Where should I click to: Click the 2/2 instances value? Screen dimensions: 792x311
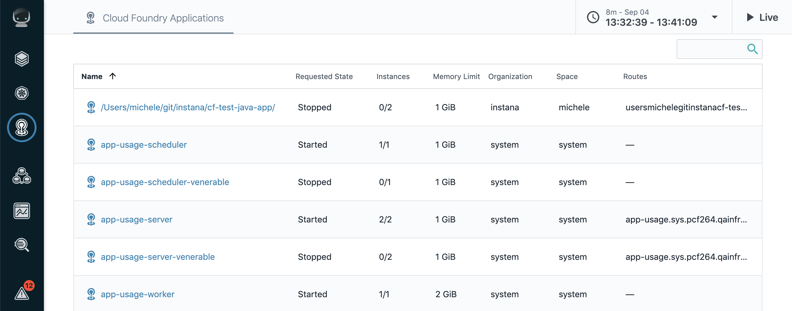coord(385,219)
